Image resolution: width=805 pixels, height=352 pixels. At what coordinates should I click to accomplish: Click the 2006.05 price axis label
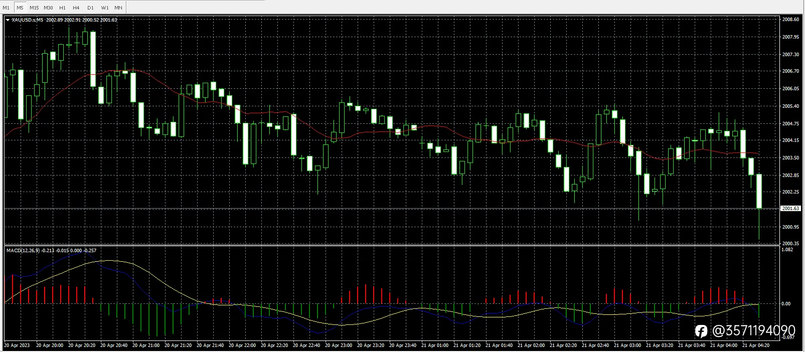pyautogui.click(x=790, y=88)
